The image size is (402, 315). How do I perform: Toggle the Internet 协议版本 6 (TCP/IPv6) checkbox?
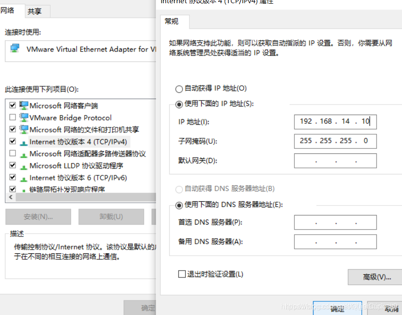[x=12, y=177]
